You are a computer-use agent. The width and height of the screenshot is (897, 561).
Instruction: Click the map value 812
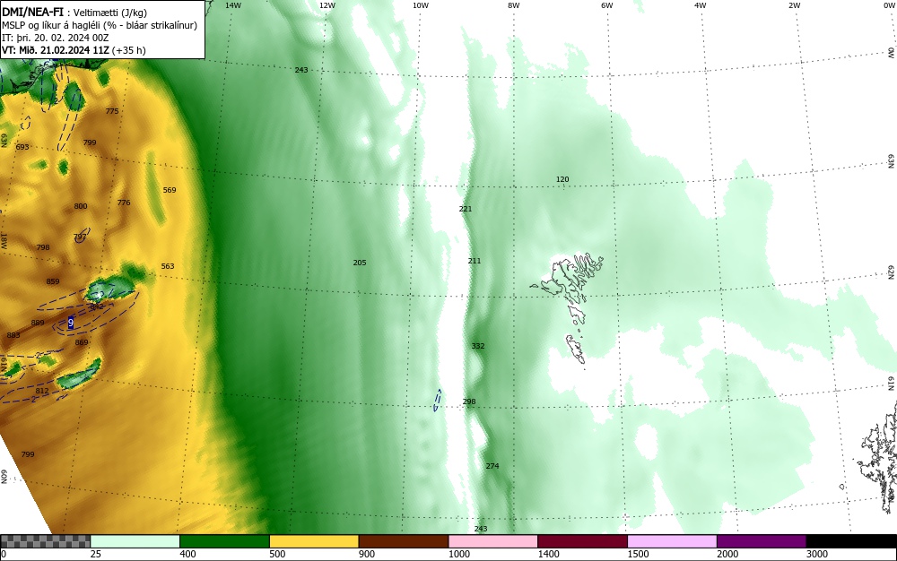click(42, 391)
